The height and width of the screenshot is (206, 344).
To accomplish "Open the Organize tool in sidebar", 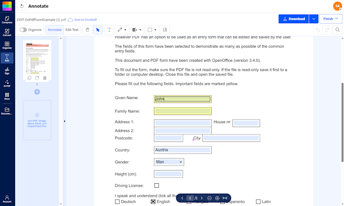I will pos(7,45).
